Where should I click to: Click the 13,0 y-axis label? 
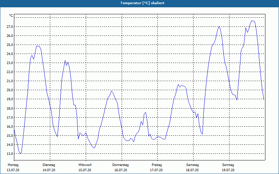[x=10, y=153]
